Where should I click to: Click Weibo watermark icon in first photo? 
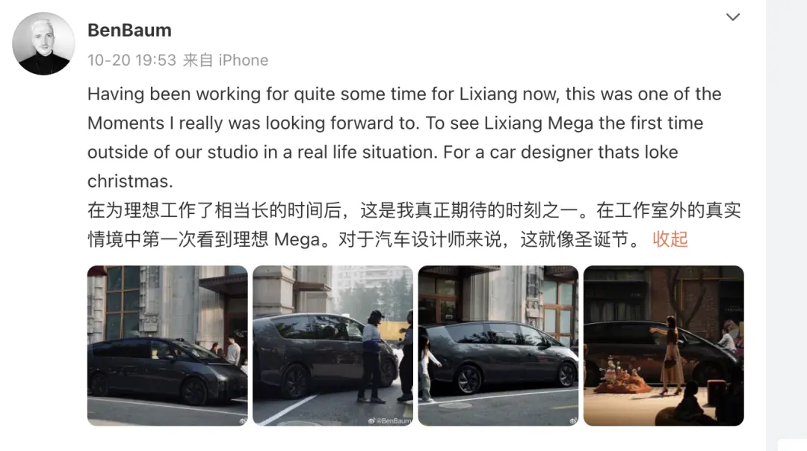click(242, 421)
